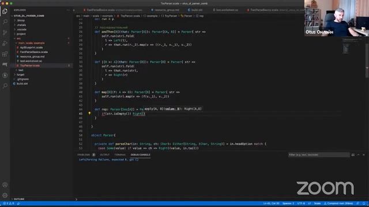Click the line and column indicator in status bar
Viewport: 369px width, 207px height.
[271, 204]
